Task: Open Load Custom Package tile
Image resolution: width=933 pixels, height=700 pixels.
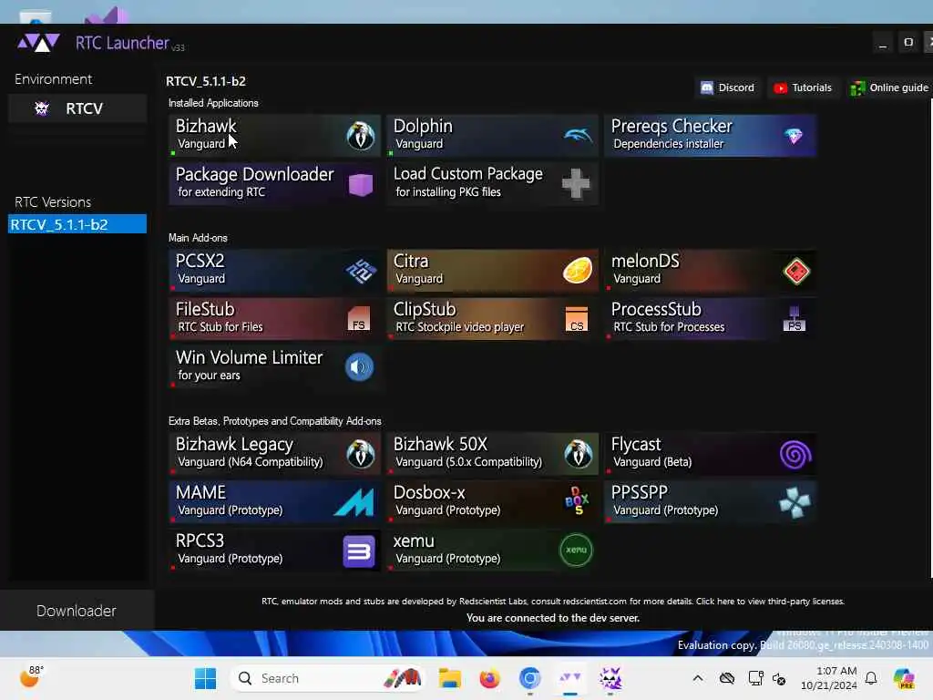Action: 492,183
